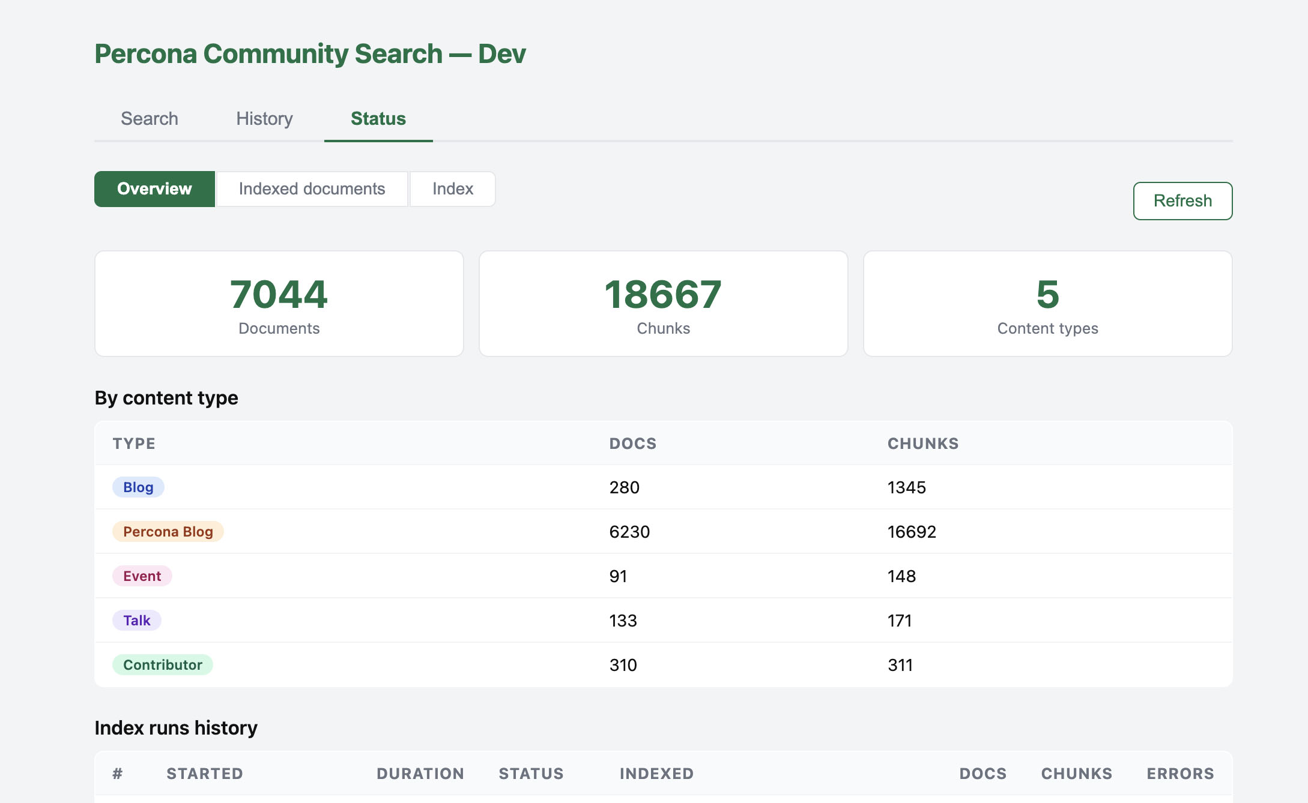The width and height of the screenshot is (1308, 803).
Task: Switch to the History tab
Action: (x=264, y=119)
